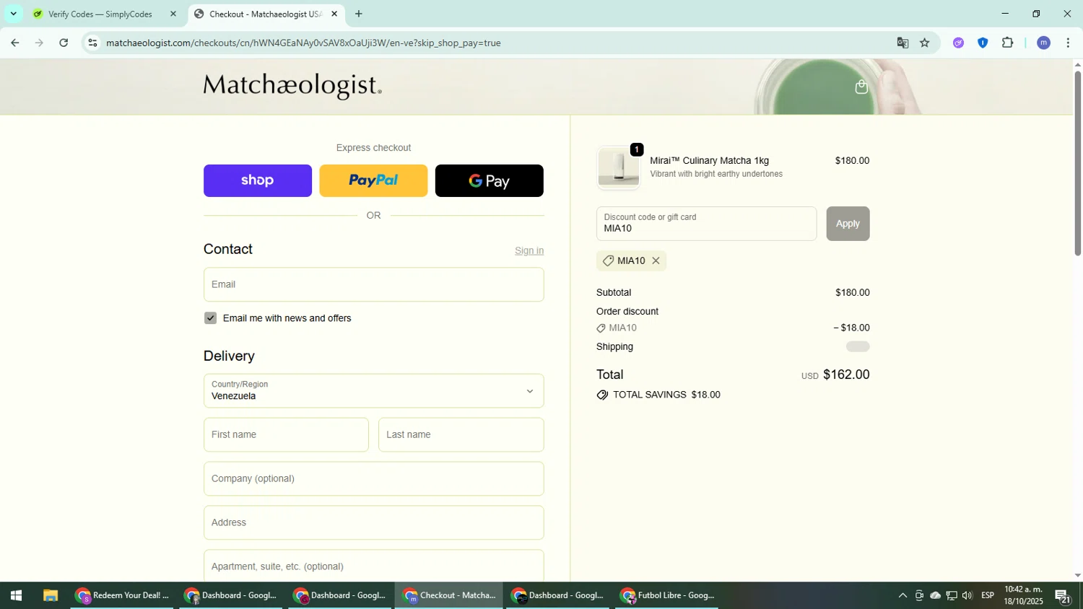
Task: Click Apartment, suite, etc. field
Action: [373, 566]
